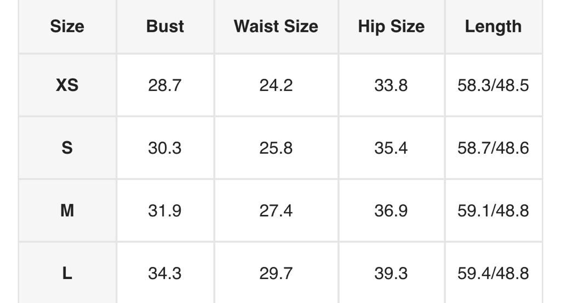Click the S length cell 58.7/48.6

pos(493,148)
